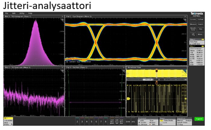Image resolution: width=211 pixels, height=130 pixels.
Task: Open the Utility menu
Action: [x=22, y=14]
